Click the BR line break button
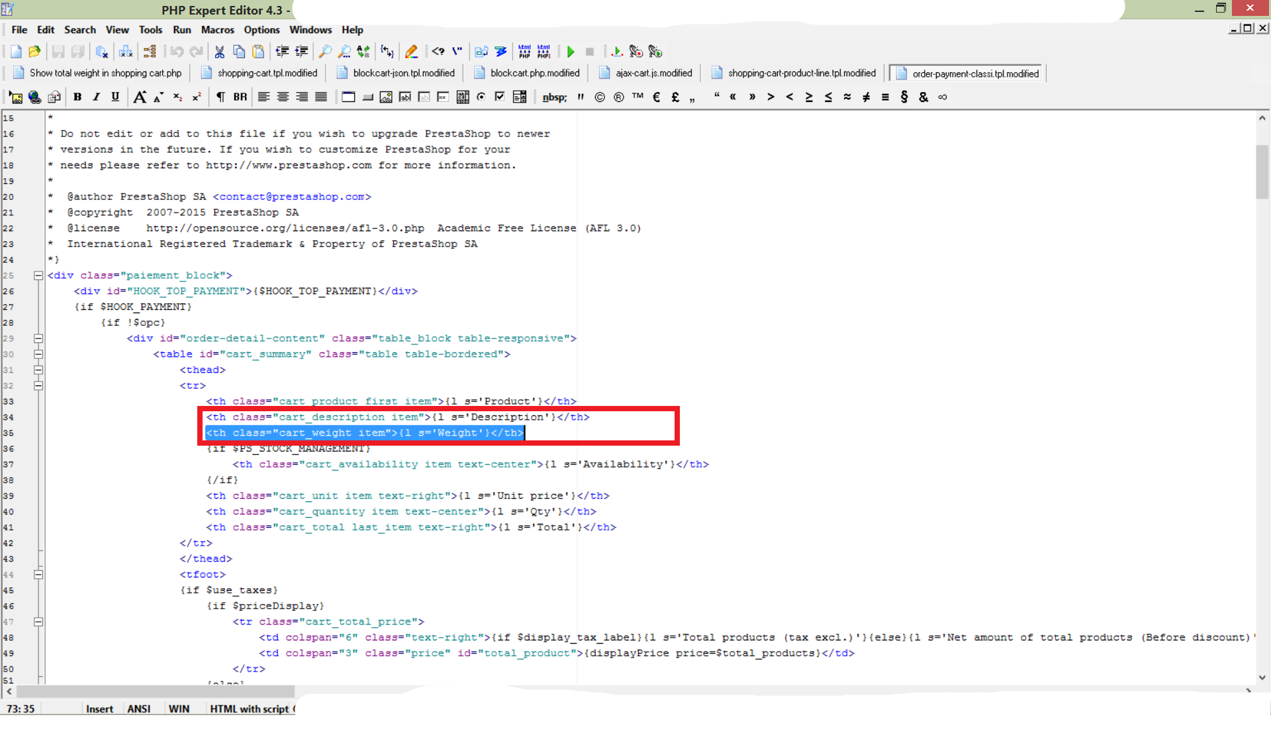This screenshot has height=745, width=1271. point(240,97)
